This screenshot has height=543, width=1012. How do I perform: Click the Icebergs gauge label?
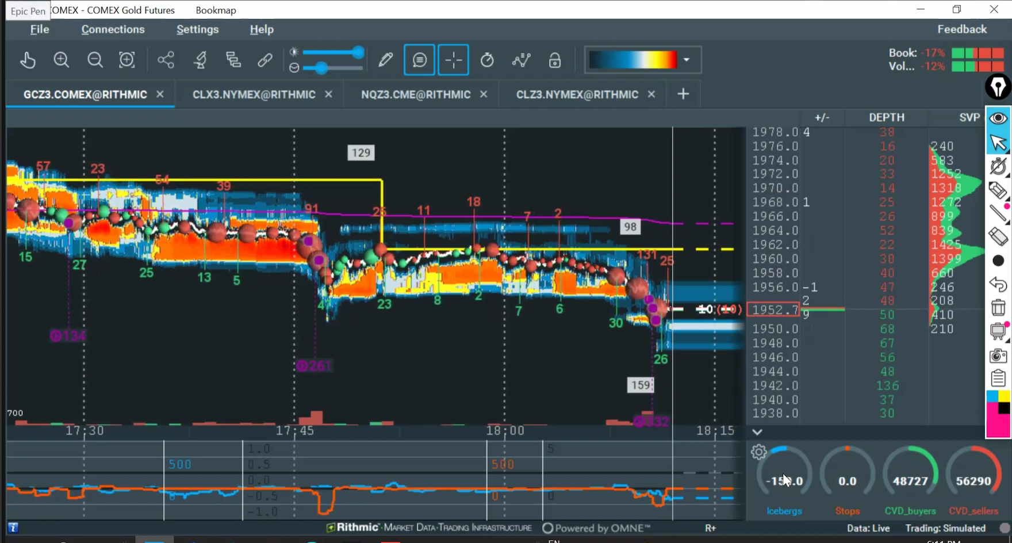coord(784,511)
